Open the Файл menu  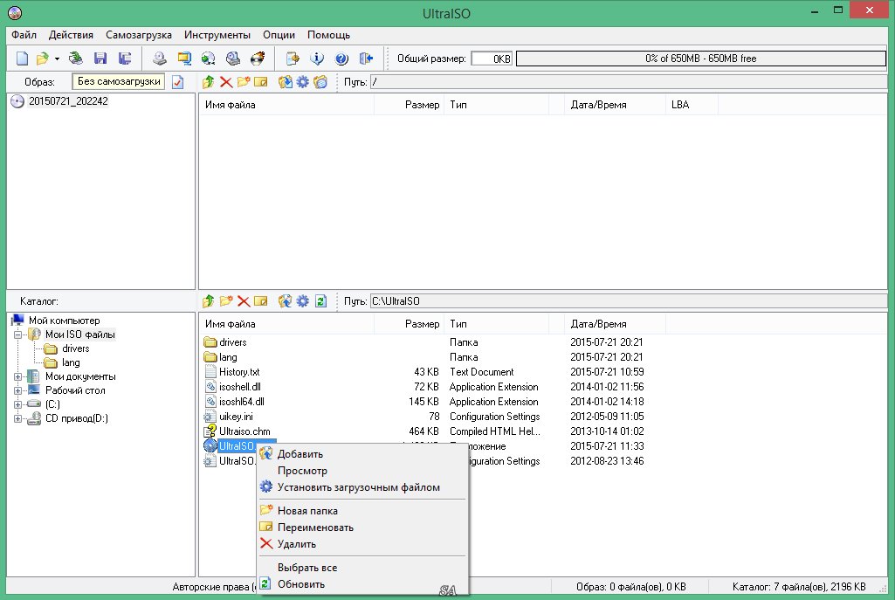(x=24, y=35)
